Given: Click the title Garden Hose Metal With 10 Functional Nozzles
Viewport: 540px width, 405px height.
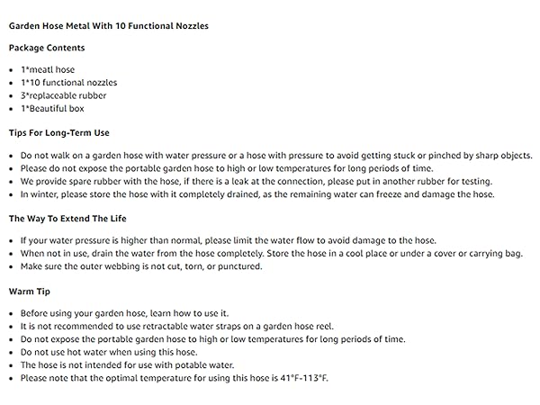Looking at the screenshot, I should (109, 26).
